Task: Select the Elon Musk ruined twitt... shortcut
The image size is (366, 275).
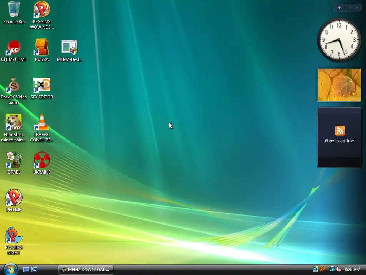Action: point(14,128)
